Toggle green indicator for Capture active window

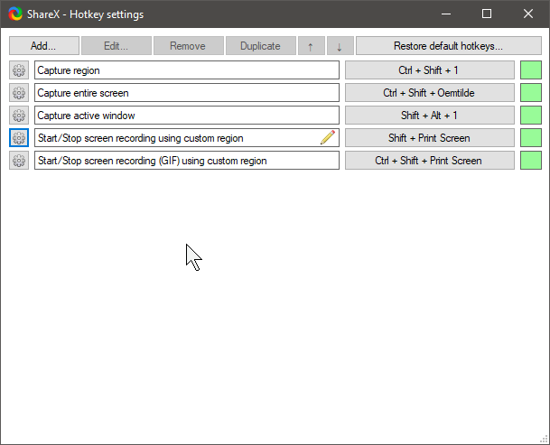[x=531, y=116]
